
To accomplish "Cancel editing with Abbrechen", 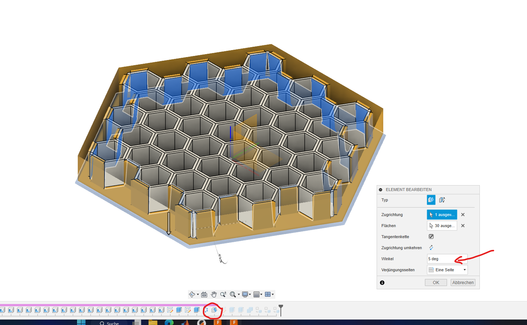I will click(463, 283).
